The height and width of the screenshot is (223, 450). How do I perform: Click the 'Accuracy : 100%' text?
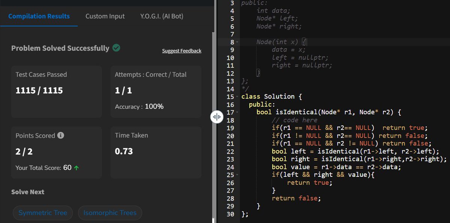(139, 107)
